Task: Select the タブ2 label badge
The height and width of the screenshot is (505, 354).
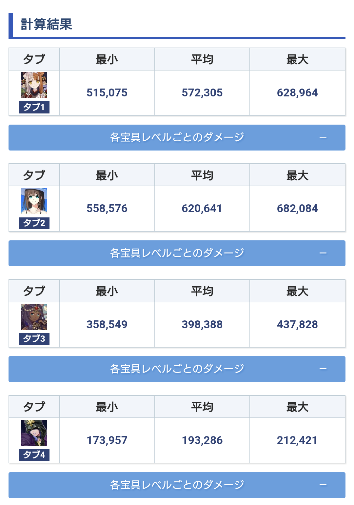Action: [x=34, y=223]
